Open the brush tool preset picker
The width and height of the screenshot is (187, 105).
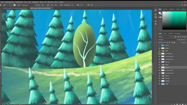coord(4,5)
